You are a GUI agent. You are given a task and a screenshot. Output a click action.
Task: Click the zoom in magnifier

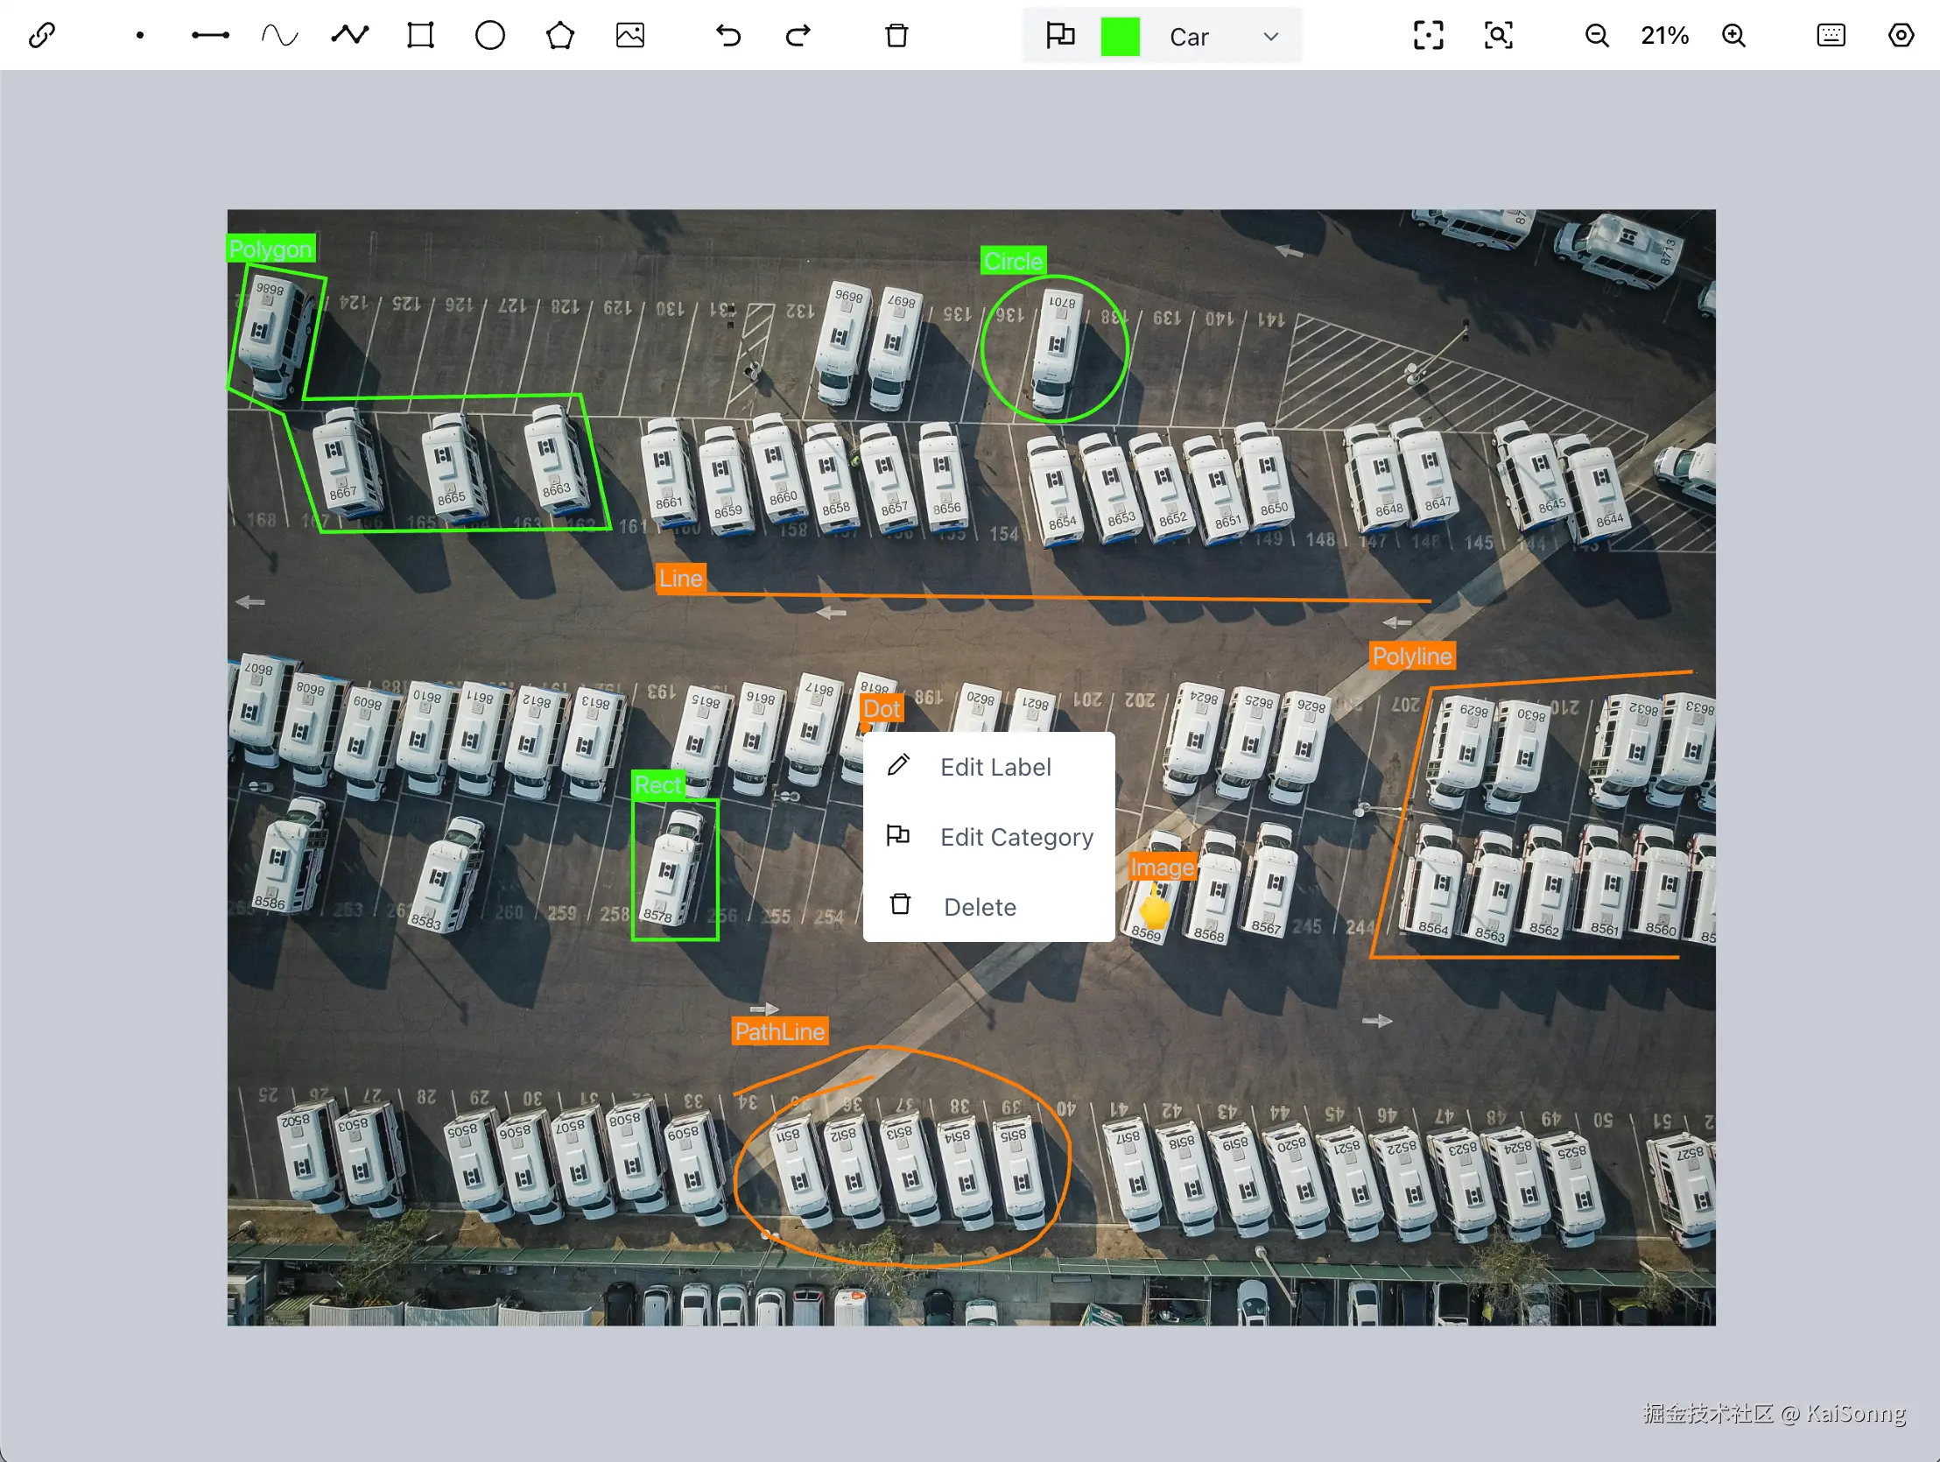pyautogui.click(x=1734, y=36)
